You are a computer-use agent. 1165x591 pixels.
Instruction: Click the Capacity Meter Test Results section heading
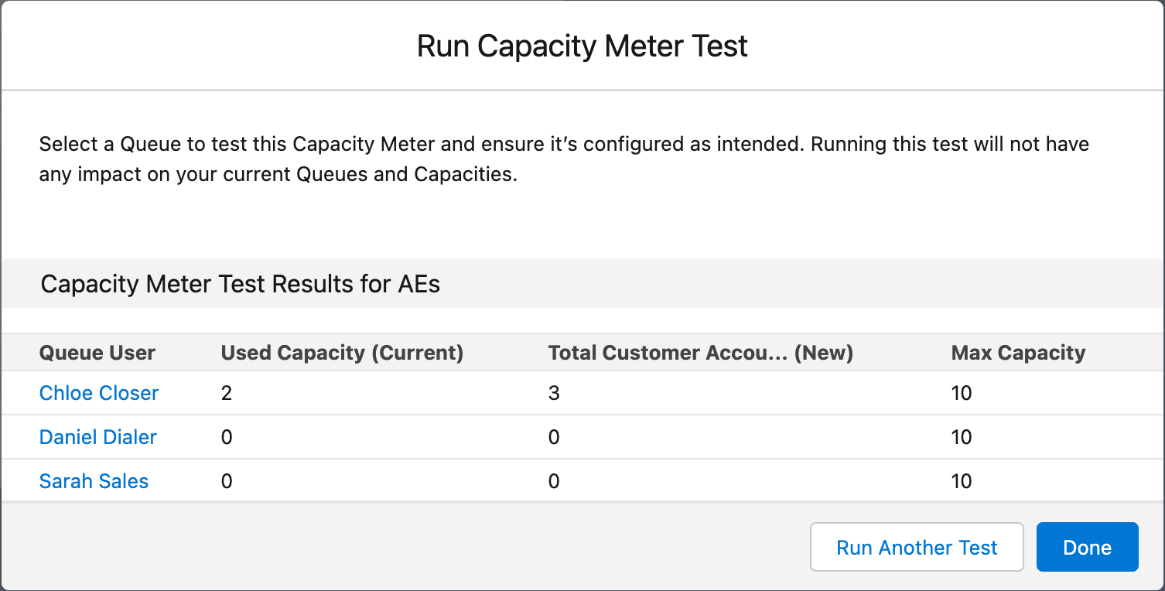tap(240, 284)
